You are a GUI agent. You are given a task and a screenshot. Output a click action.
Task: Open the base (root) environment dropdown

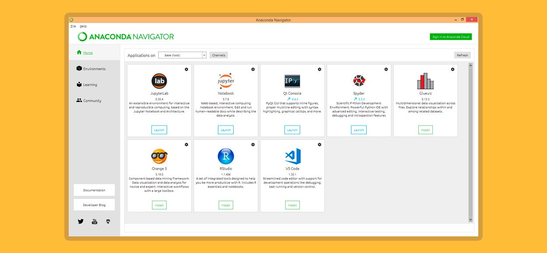tap(182, 55)
